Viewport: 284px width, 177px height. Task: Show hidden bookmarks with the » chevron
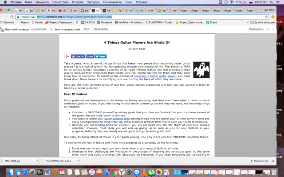(248, 23)
